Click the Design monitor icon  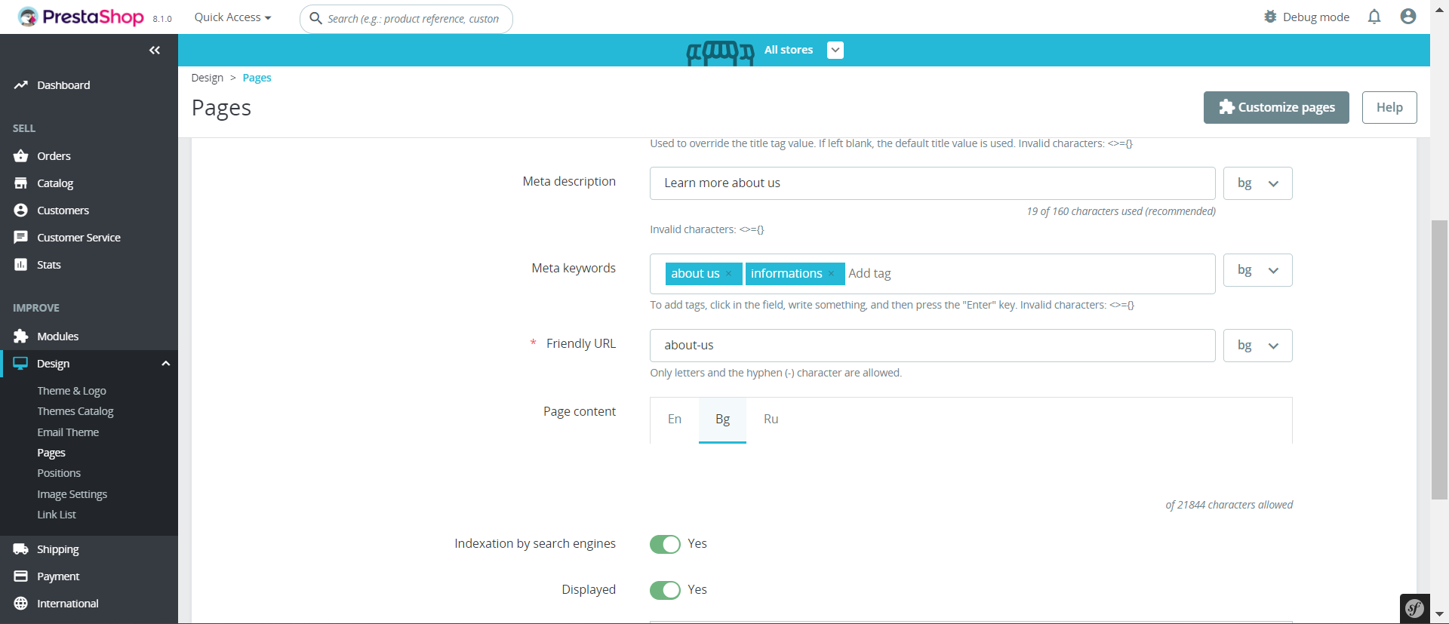(21, 364)
